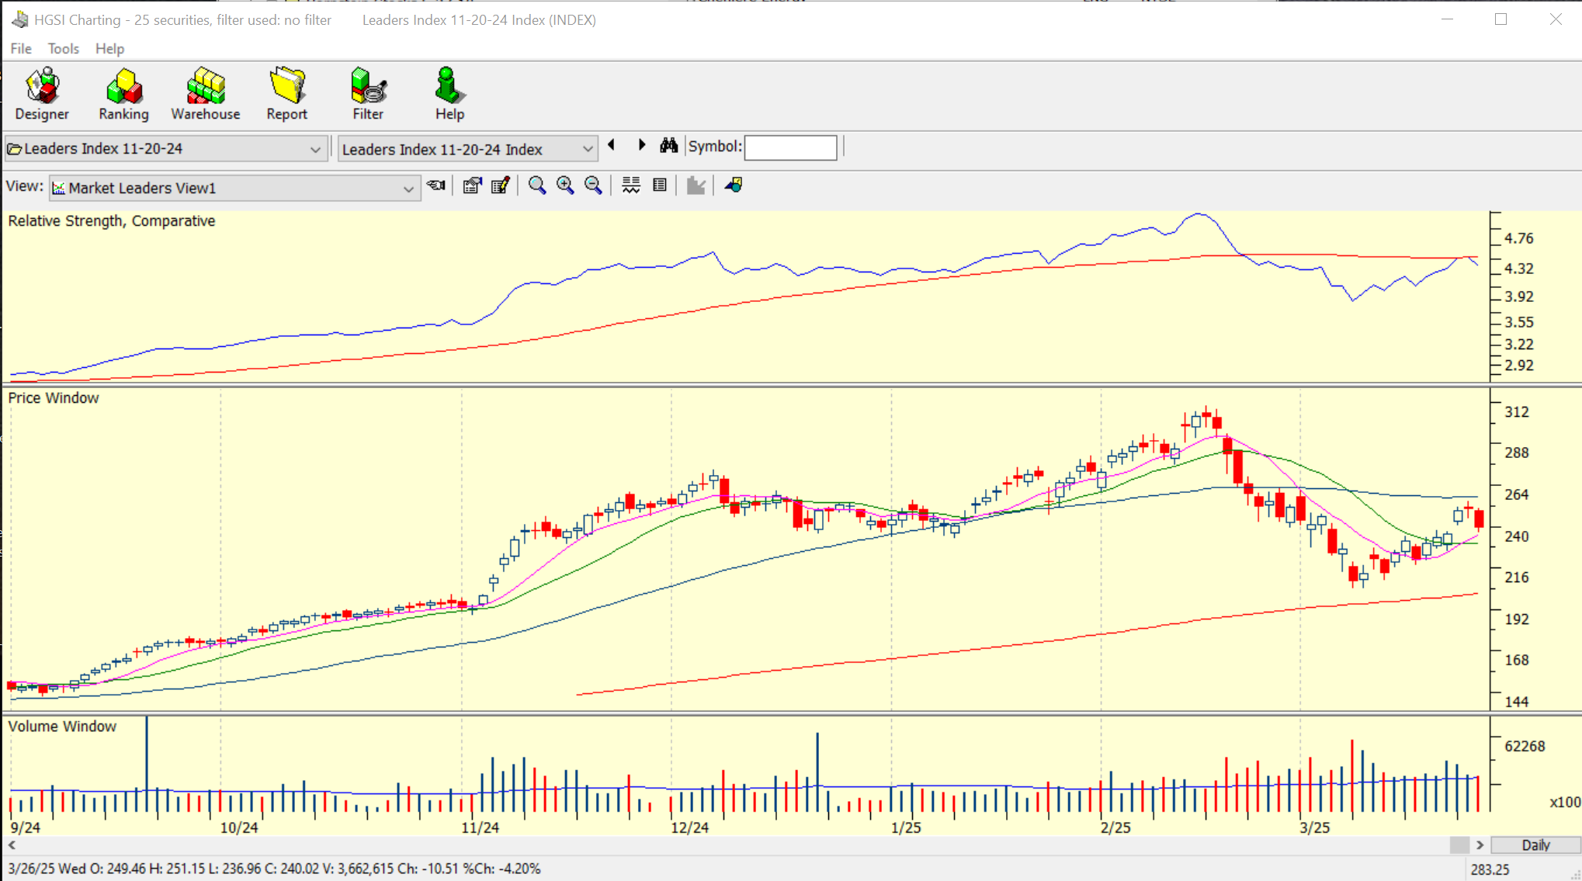Click the Daily period button

(1535, 845)
